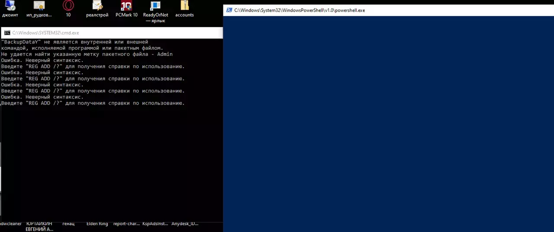Click the PowerShell window system icon
Image resolution: width=554 pixels, height=232 pixels.
229,10
